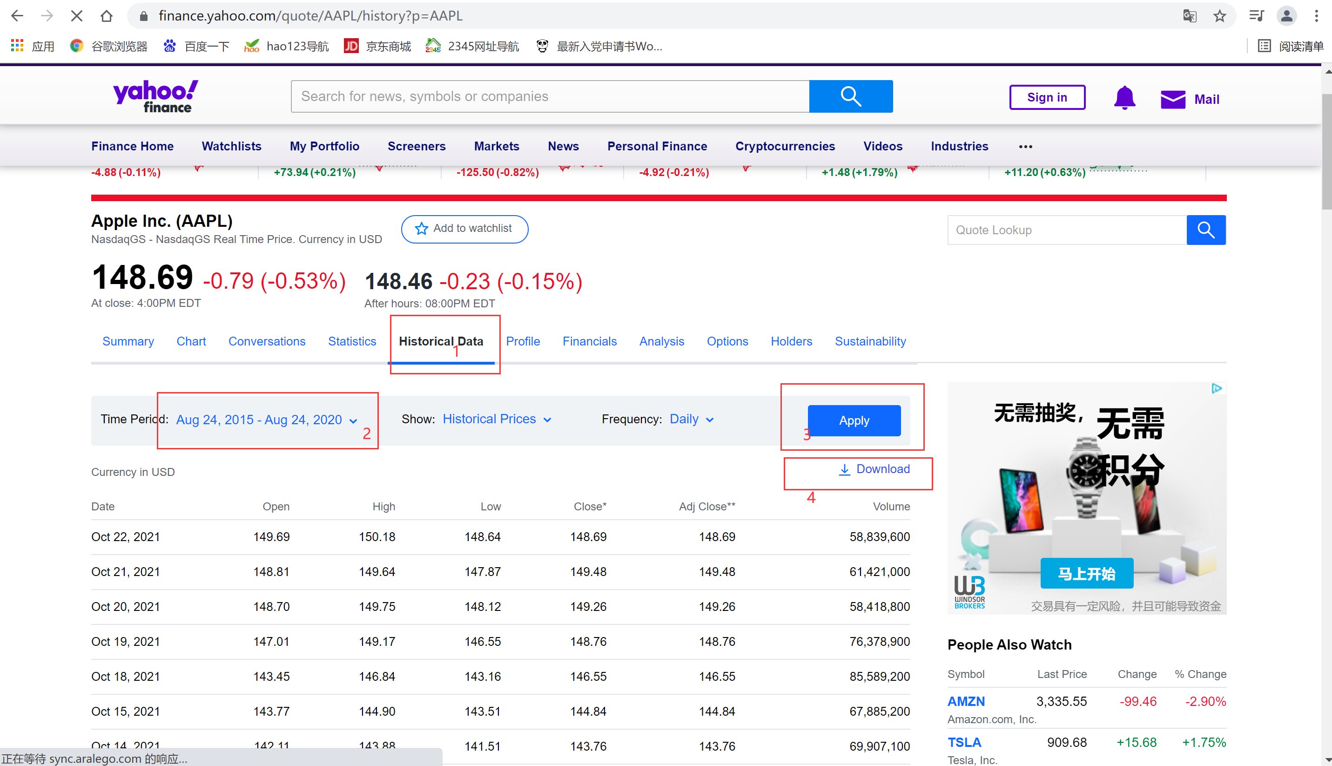Click the blue search magnifier button
1332x766 pixels.
850,96
